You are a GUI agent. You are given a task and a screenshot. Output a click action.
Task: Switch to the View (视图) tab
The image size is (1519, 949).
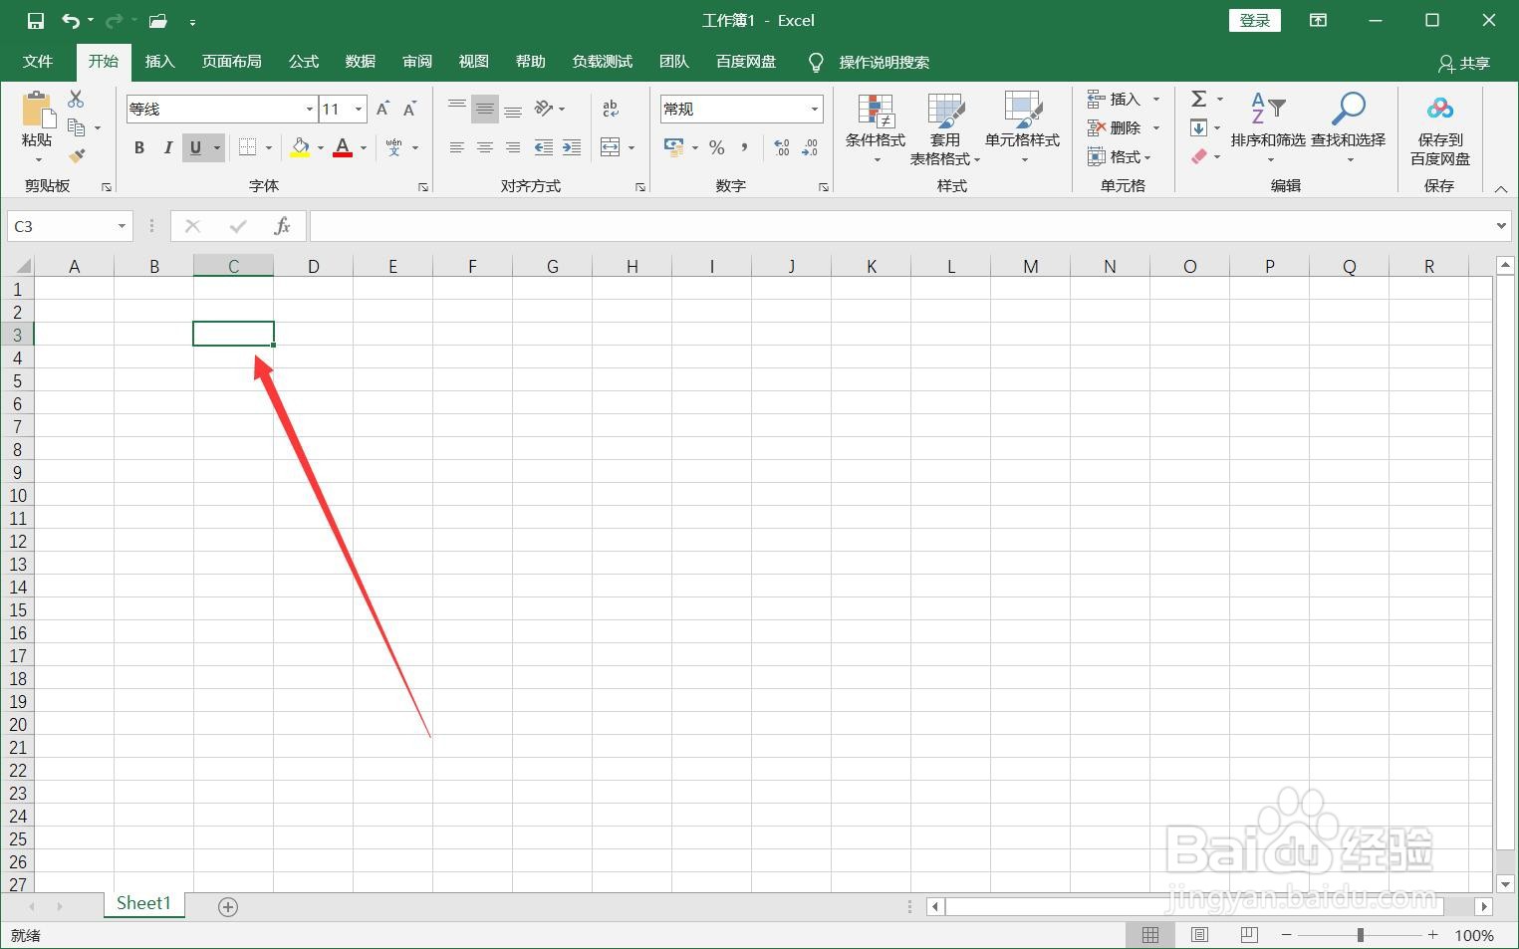click(x=474, y=62)
